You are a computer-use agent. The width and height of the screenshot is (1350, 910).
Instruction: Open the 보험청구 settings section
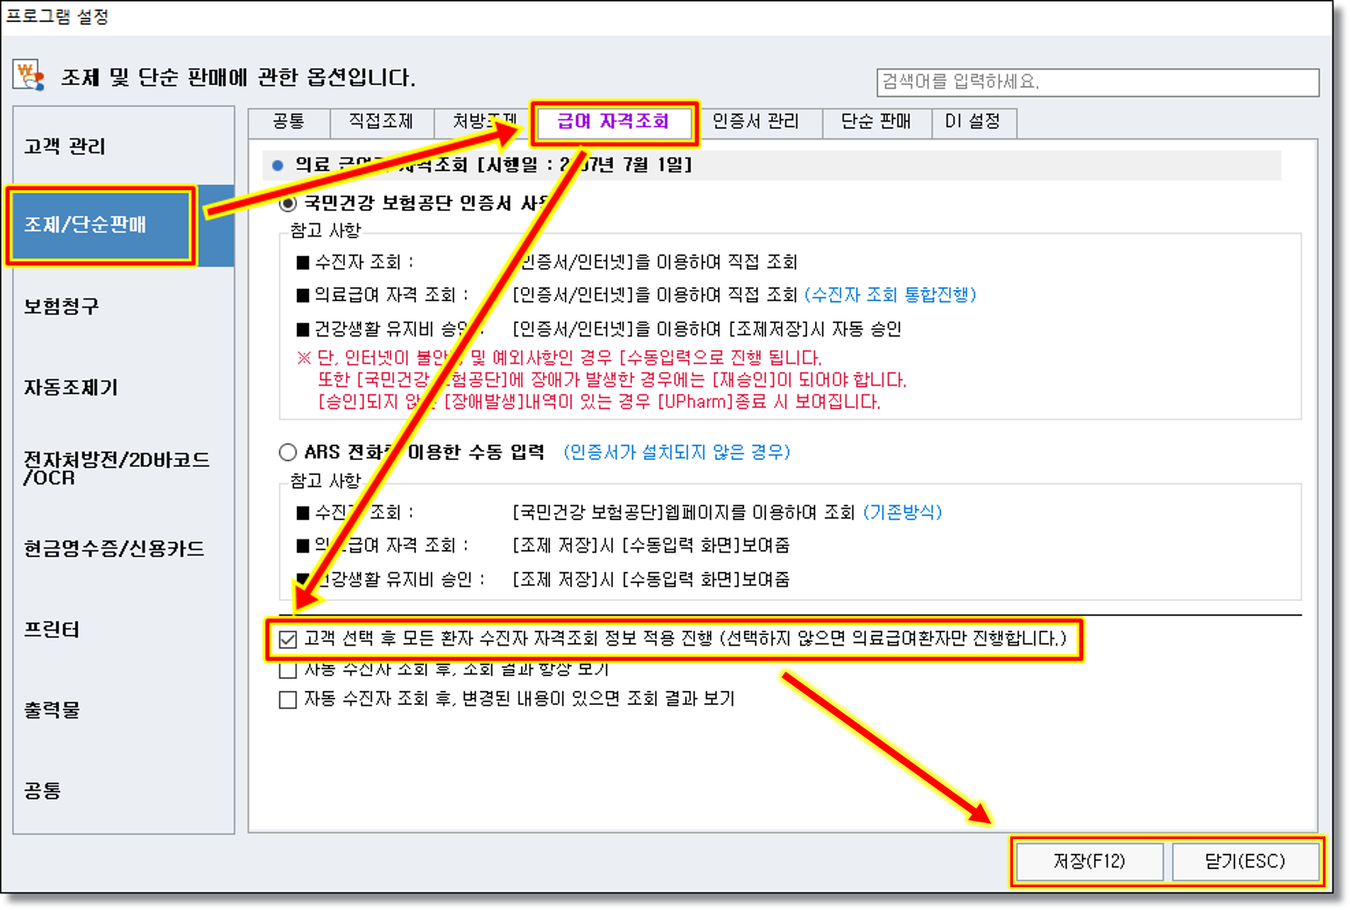coord(61,307)
